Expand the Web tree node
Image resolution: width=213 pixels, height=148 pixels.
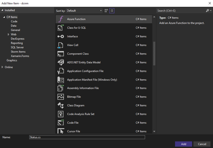[x=9, y=34]
